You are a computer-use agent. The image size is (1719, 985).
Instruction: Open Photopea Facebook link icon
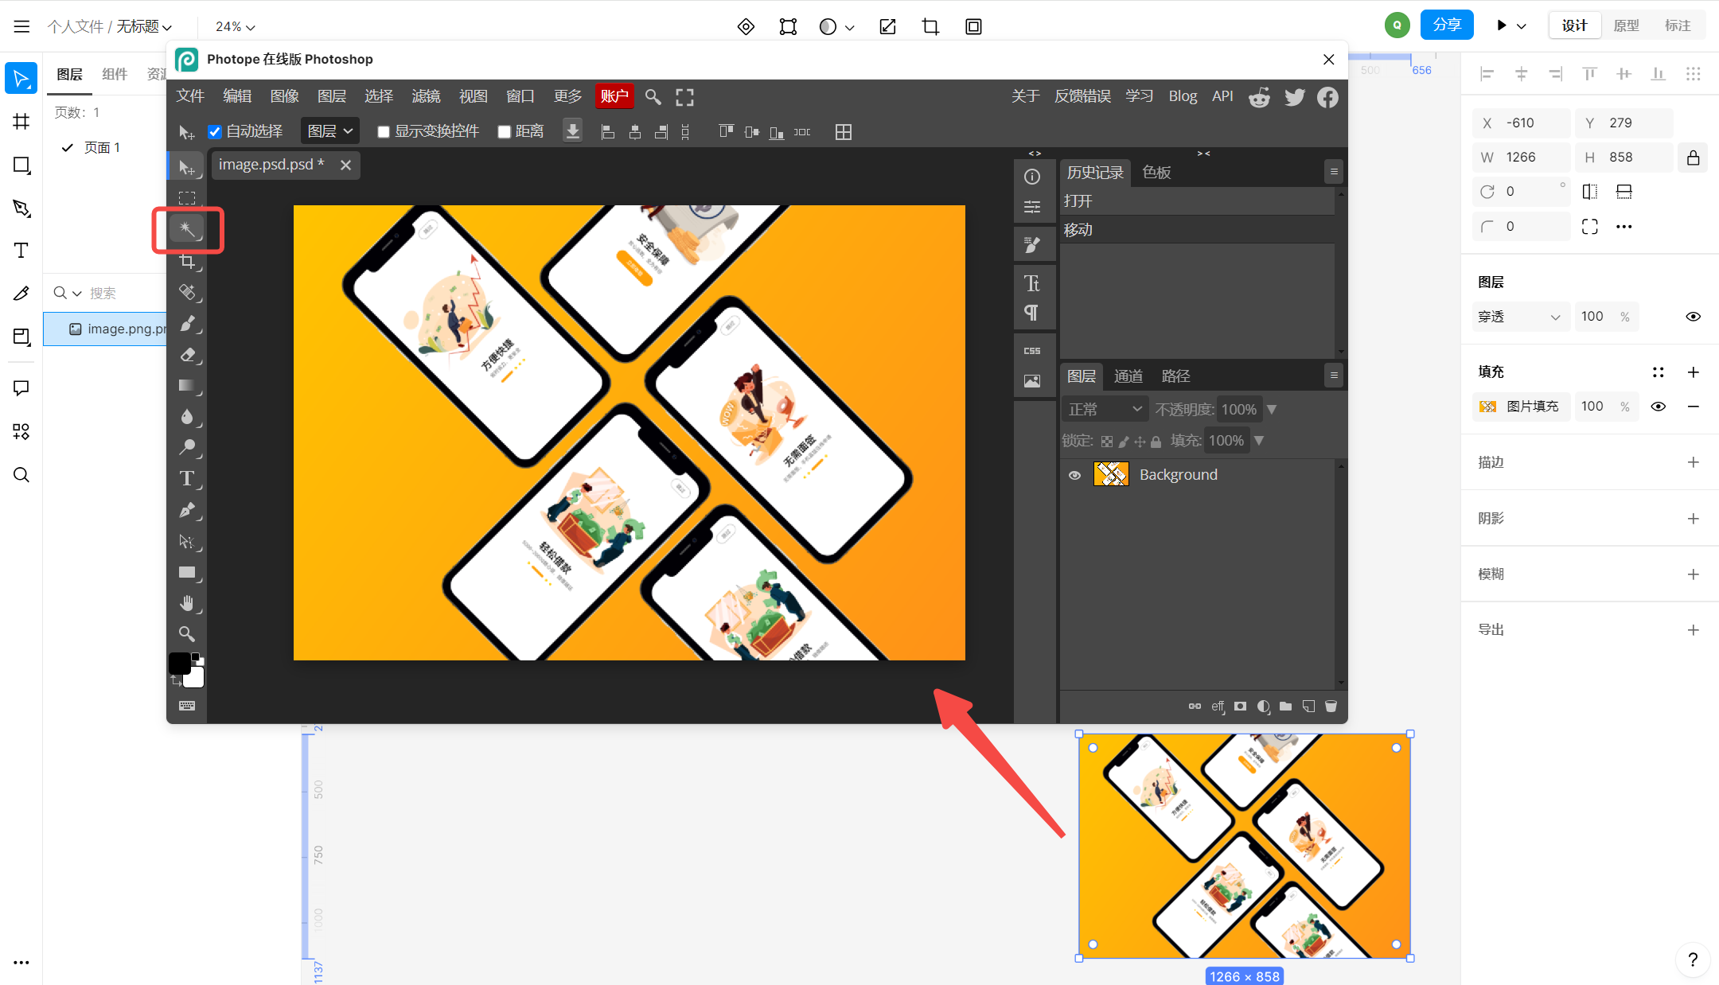coord(1327,97)
